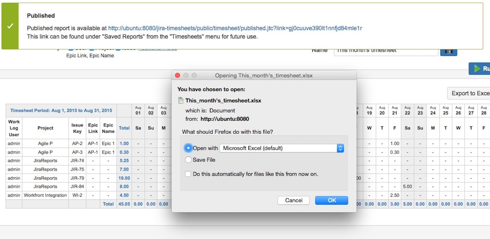The width and height of the screenshot is (490, 239).
Task: Click the OK button in the dialog
Action: click(332, 200)
